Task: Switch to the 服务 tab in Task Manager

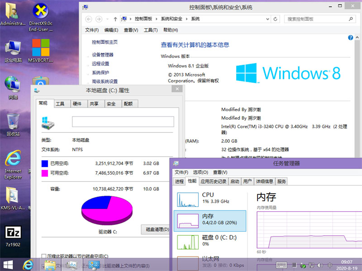Action: click(x=281, y=182)
